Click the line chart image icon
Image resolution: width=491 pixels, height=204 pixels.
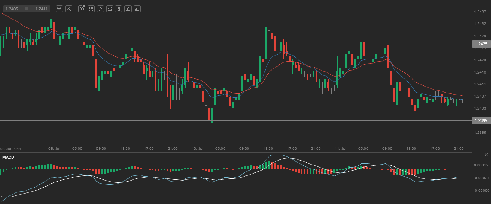tap(110, 9)
